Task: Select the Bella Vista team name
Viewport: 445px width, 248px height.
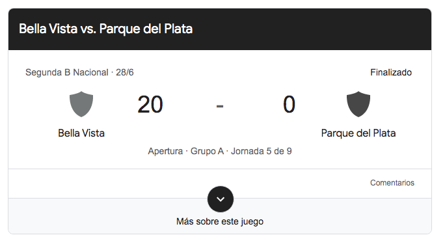Action: click(x=81, y=133)
